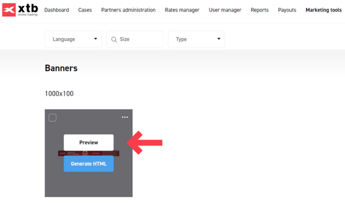The height and width of the screenshot is (203, 345).
Task: Open the Rates manager page
Action: [182, 10]
